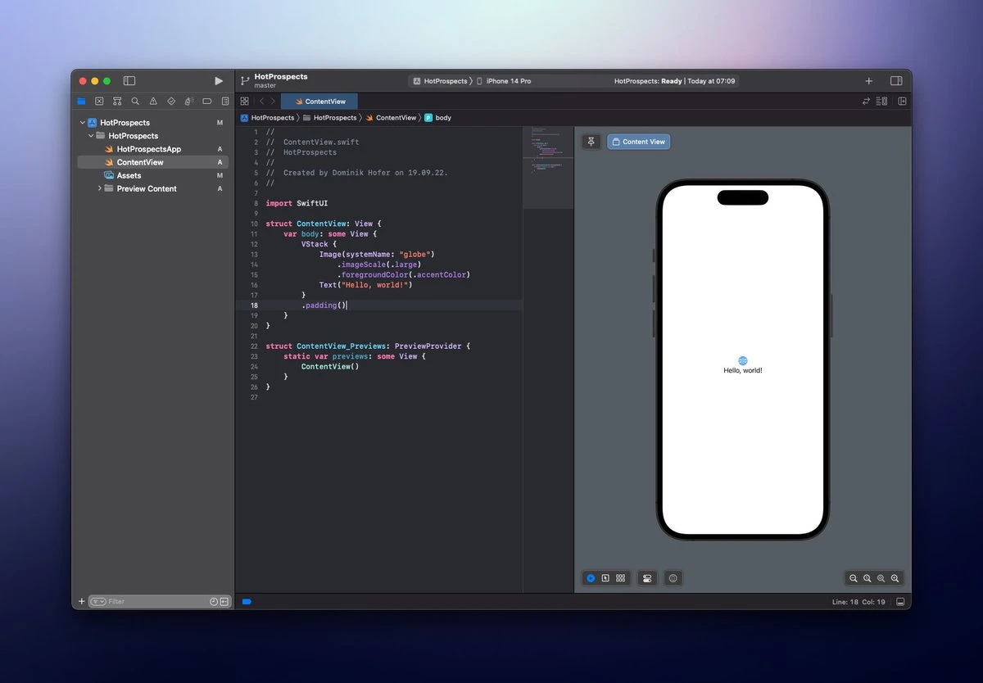Screen dimensions: 983x683
Task: Select the ContentView editor tab
Action: pyautogui.click(x=324, y=102)
